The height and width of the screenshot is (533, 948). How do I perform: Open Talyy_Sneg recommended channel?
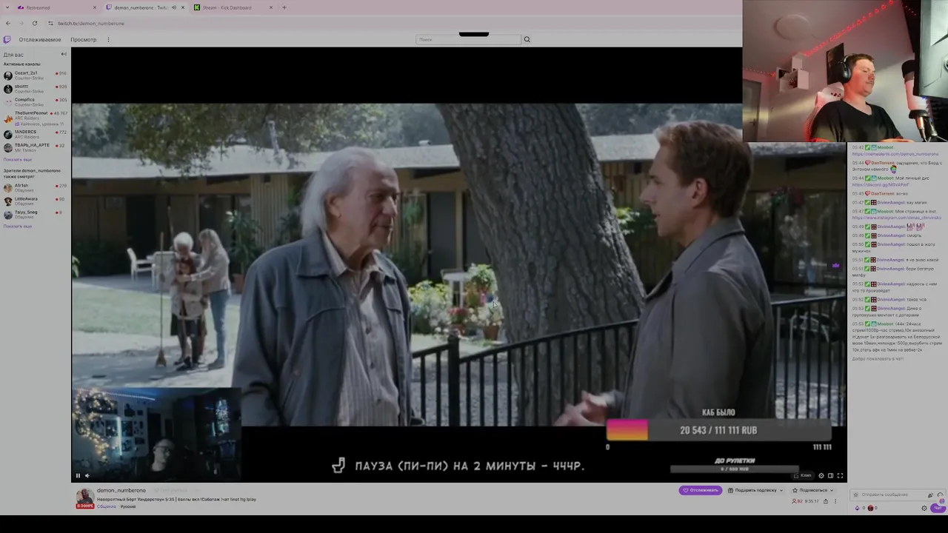(x=35, y=214)
